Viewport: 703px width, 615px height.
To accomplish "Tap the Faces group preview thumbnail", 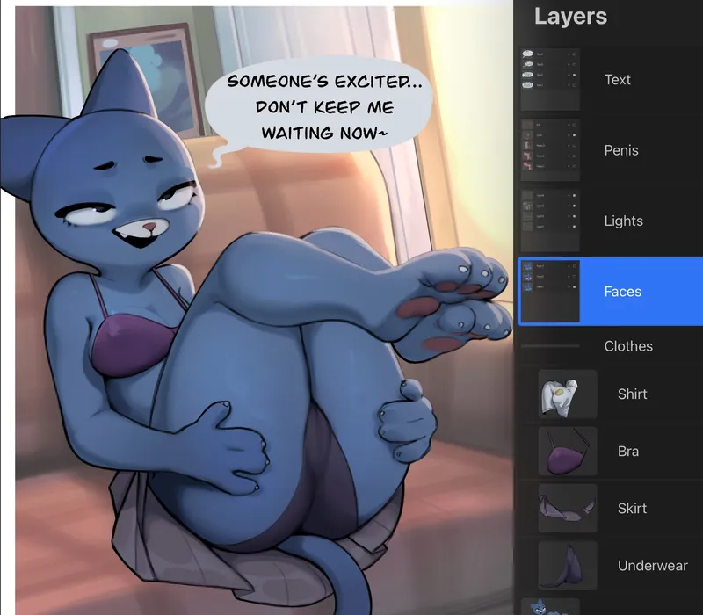I will coord(550,291).
